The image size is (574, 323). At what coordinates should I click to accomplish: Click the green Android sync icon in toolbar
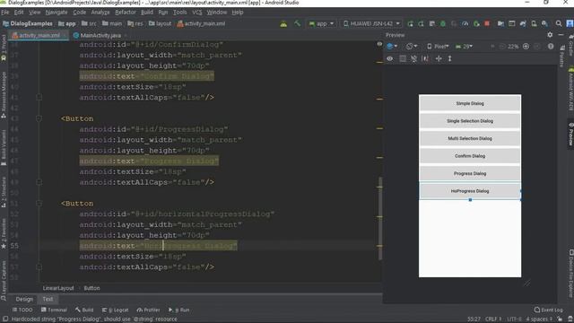click(x=283, y=24)
